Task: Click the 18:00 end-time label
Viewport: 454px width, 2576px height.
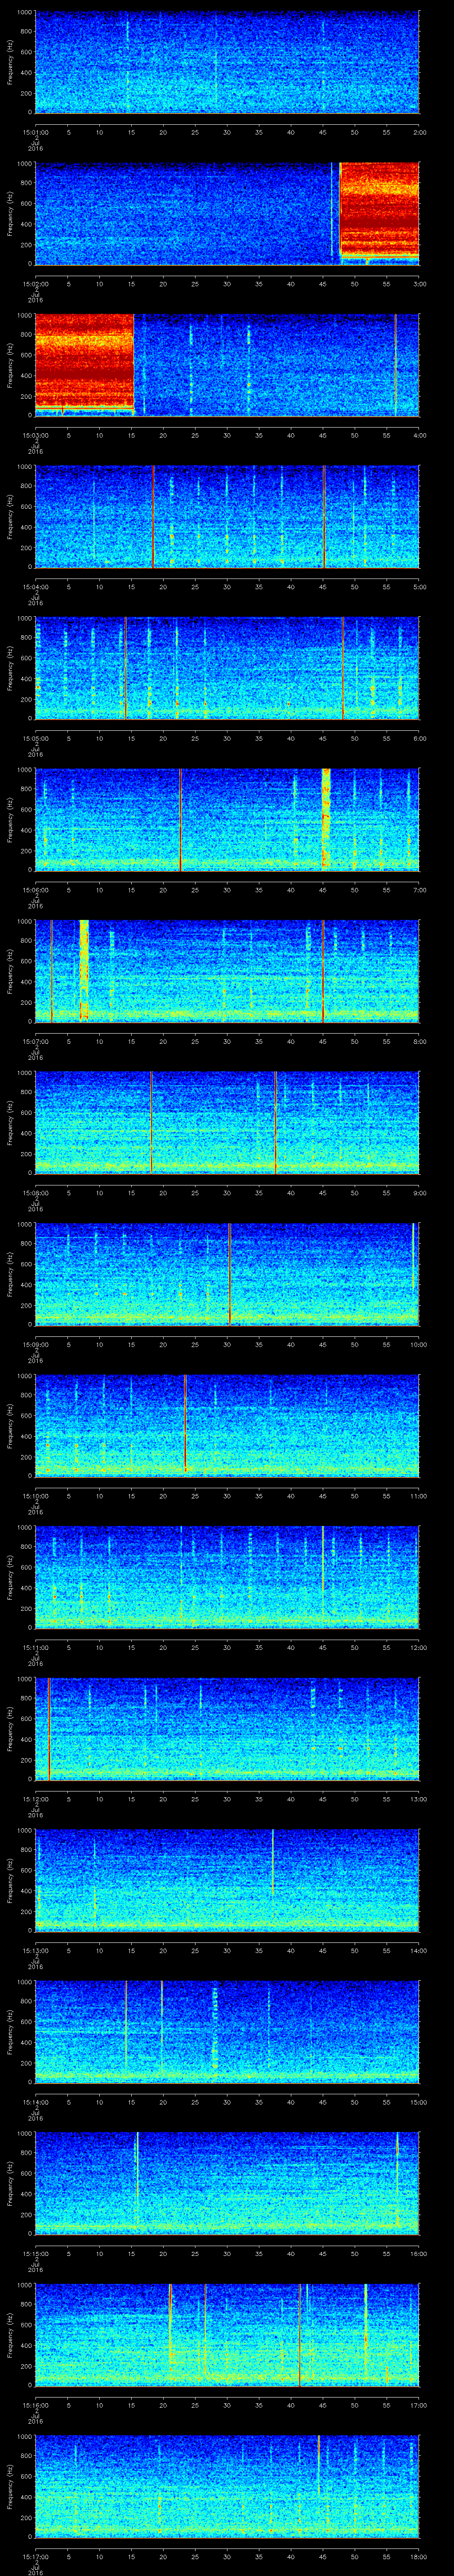Action: click(x=418, y=2556)
